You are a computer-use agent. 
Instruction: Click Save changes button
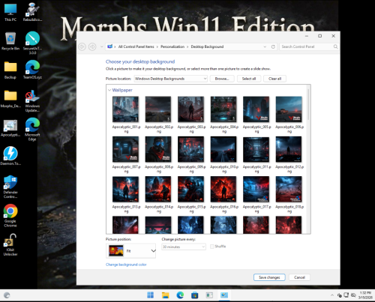click(x=269, y=277)
